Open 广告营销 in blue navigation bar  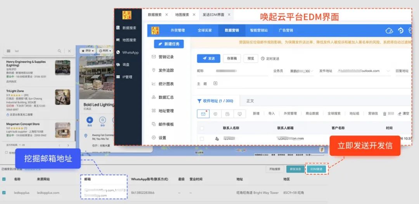[x=286, y=31]
